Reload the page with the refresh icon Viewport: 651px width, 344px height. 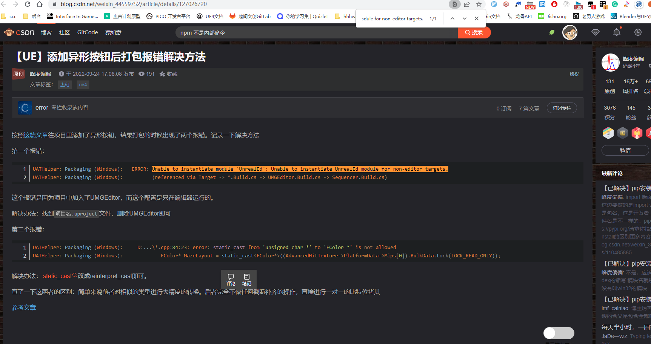[28, 4]
